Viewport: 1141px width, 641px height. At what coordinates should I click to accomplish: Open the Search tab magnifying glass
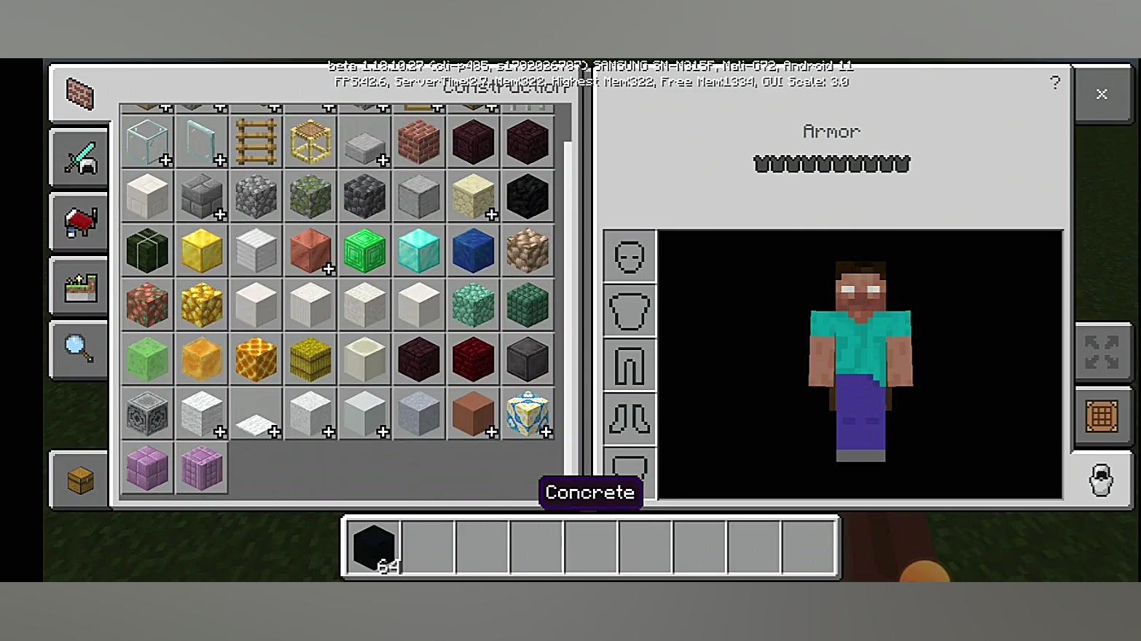click(80, 351)
